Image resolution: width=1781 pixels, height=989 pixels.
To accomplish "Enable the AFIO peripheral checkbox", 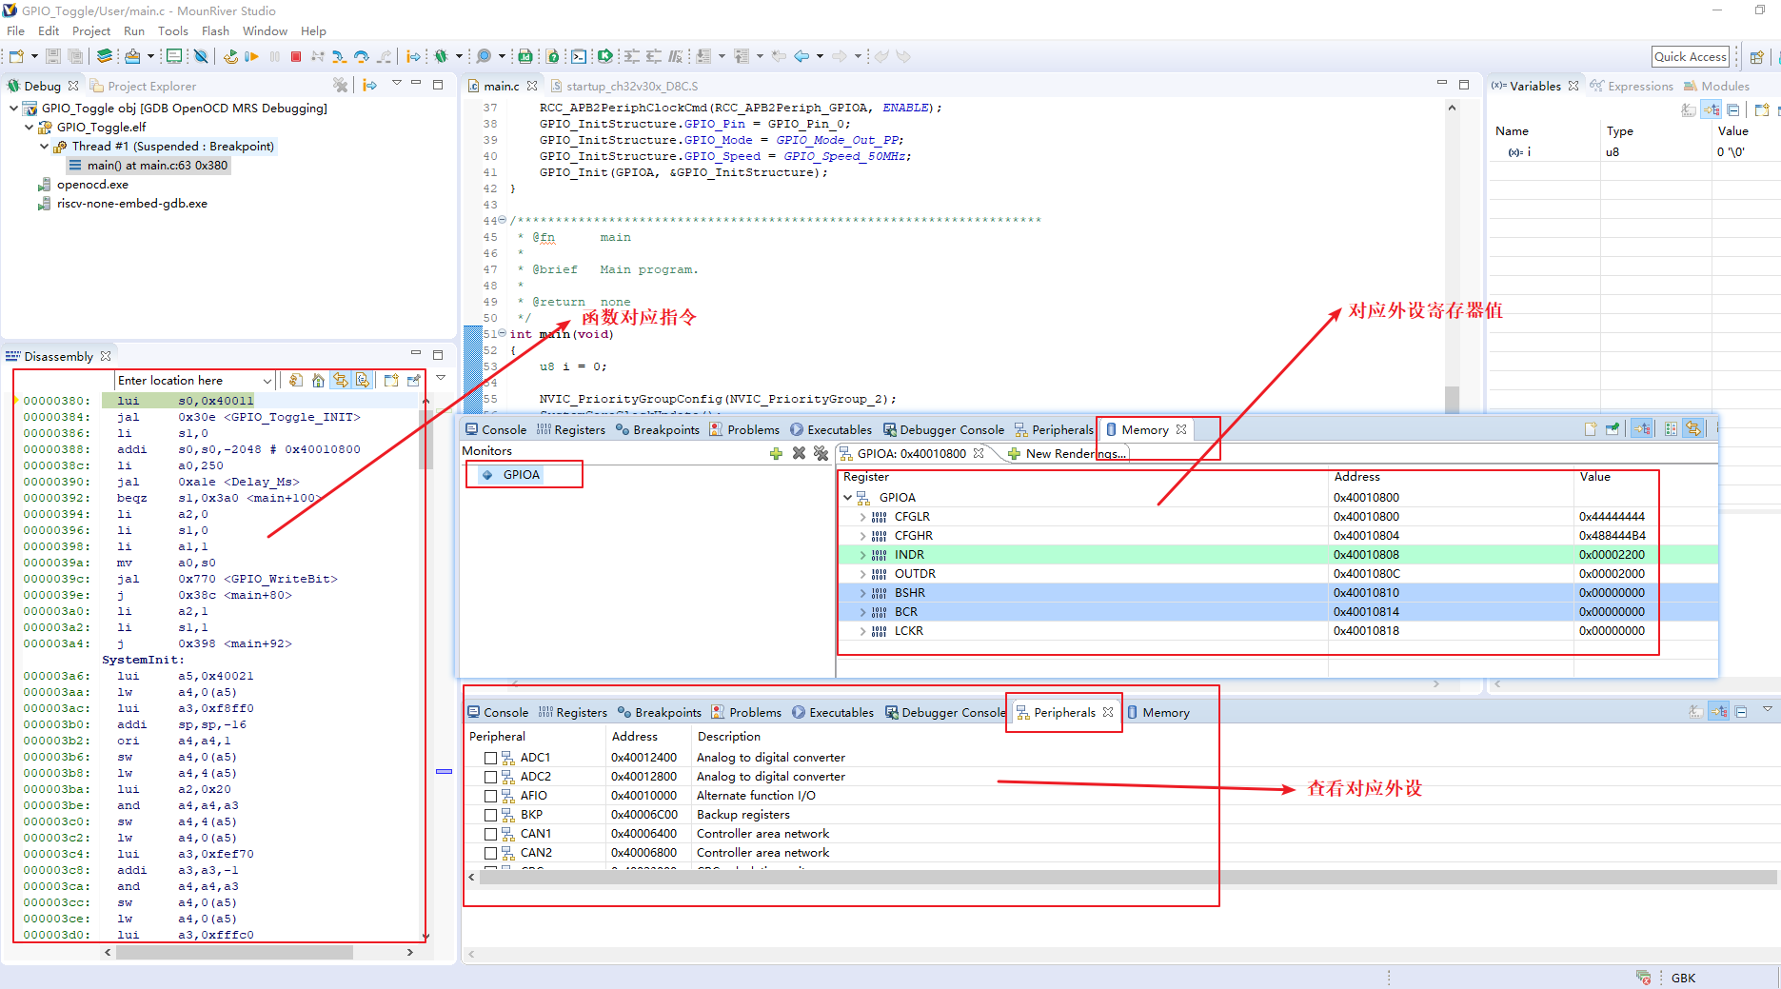I will pyautogui.click(x=490, y=796).
